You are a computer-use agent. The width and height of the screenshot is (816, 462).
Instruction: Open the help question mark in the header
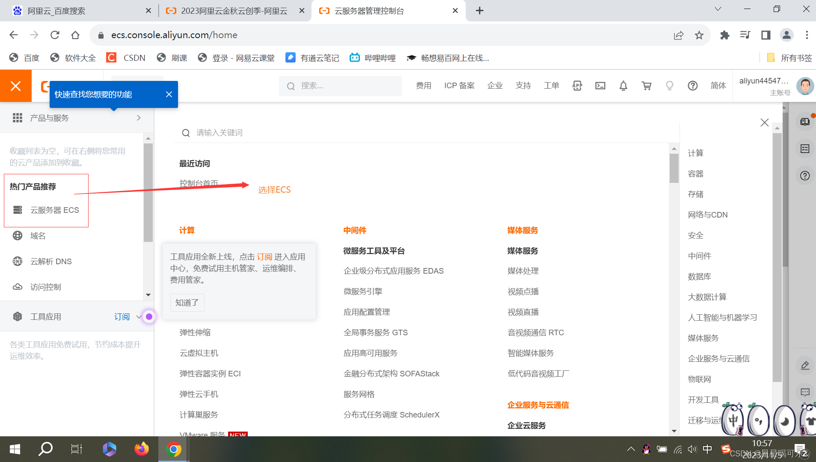tap(693, 86)
